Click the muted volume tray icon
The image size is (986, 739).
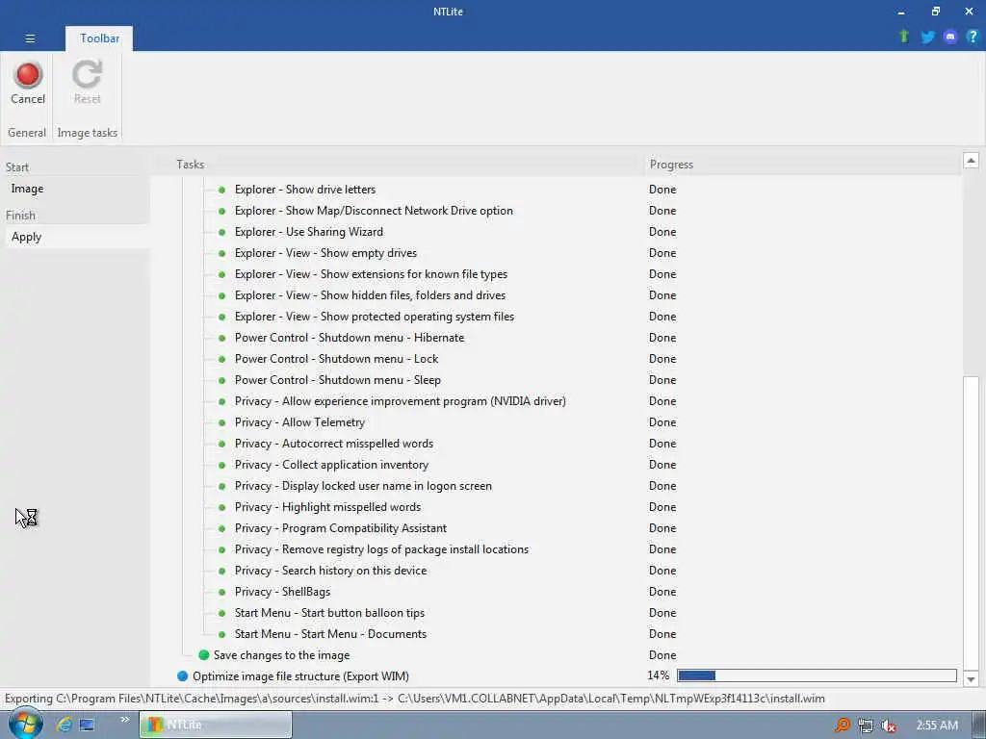[x=888, y=726]
